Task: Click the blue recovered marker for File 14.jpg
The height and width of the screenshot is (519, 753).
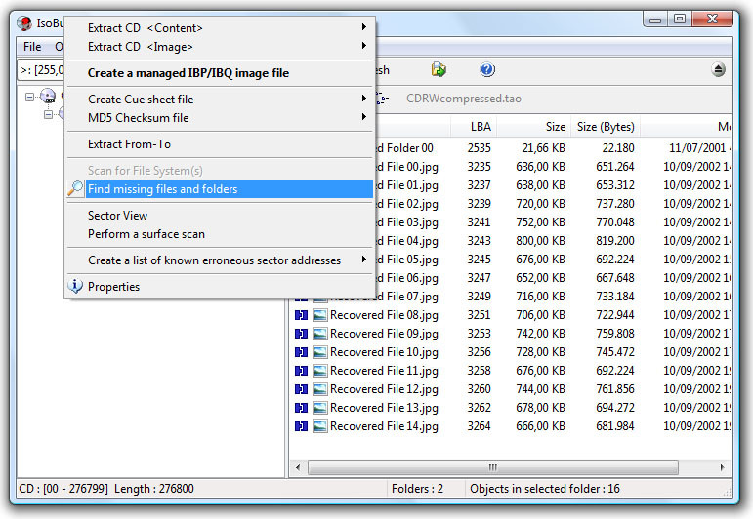Action: (301, 426)
